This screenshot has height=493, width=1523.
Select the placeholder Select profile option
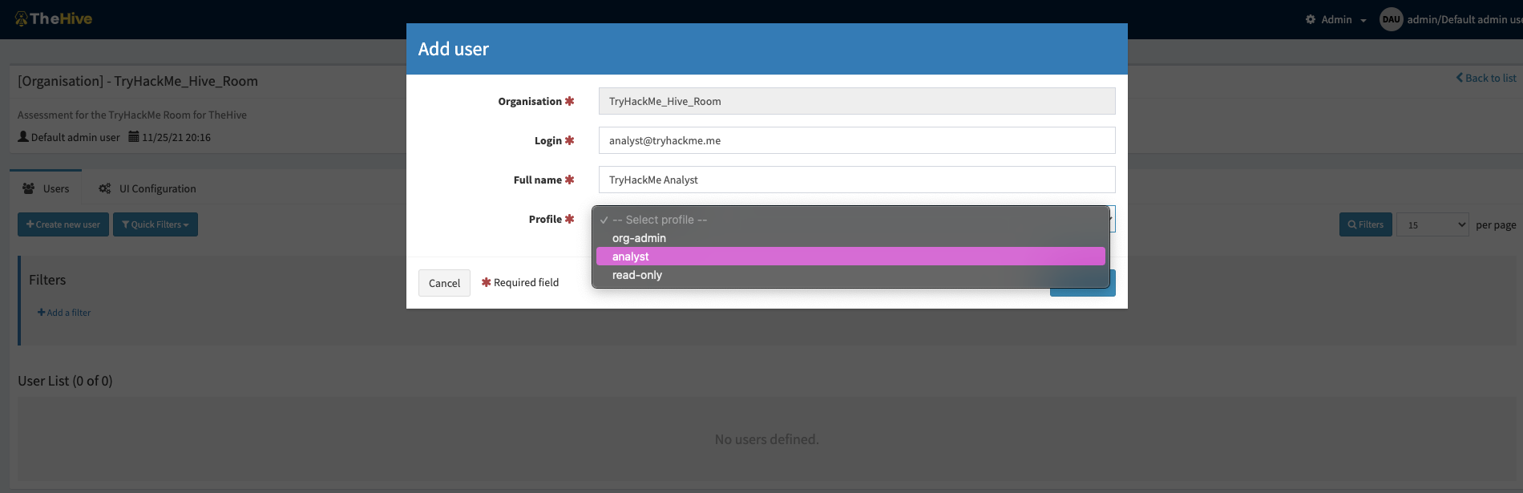coord(659,220)
